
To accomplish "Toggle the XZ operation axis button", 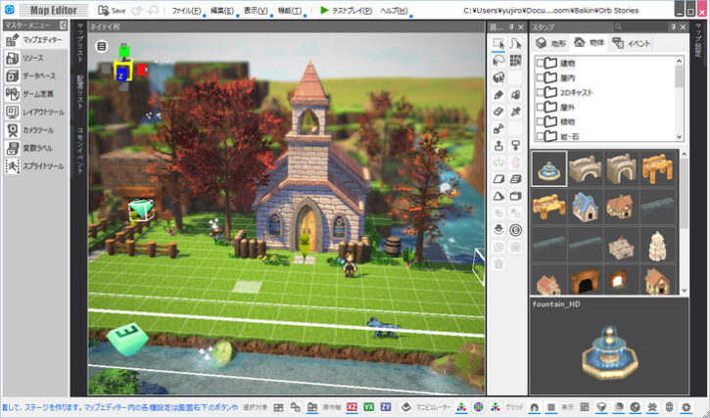I will pyautogui.click(x=351, y=406).
